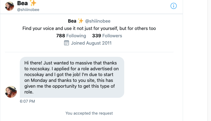This screenshot has height=121, width=211.
Task: Click Bea's avatar next to the message bubble
Action: (x=11, y=92)
